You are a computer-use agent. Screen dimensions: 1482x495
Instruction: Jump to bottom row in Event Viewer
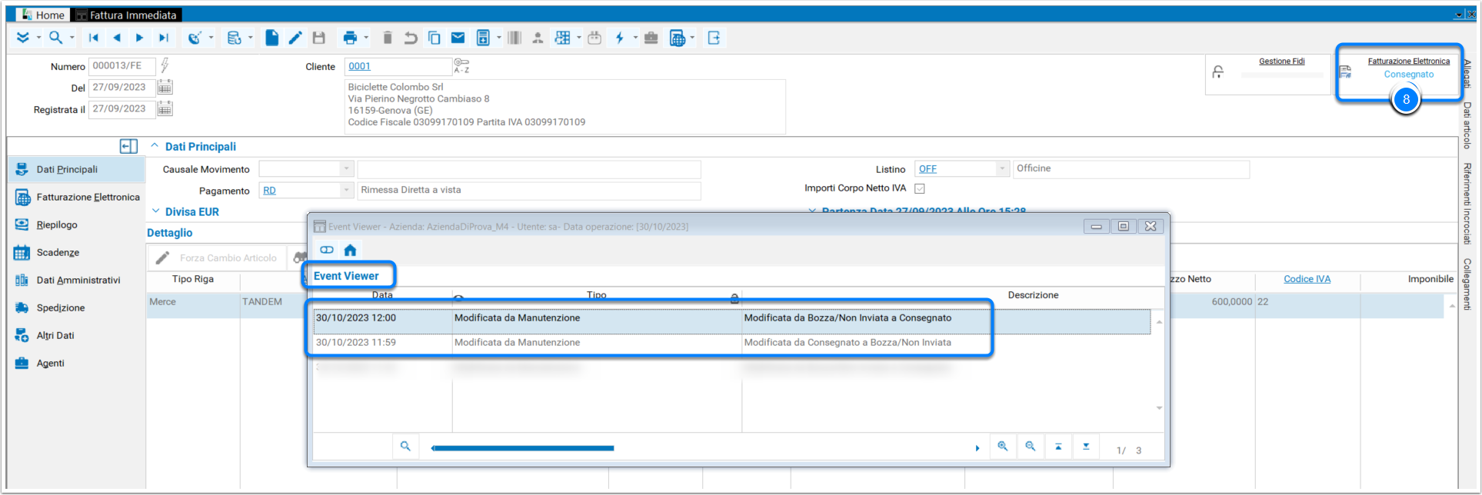point(1086,446)
